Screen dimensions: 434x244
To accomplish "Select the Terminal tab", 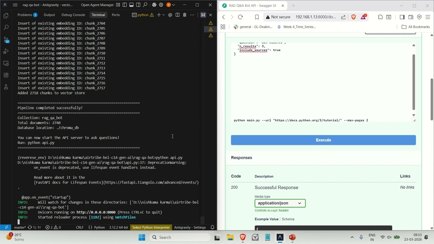I will pyautogui.click(x=98, y=15).
